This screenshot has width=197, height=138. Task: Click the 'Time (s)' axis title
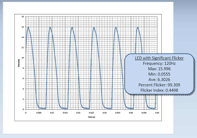coord(92,117)
